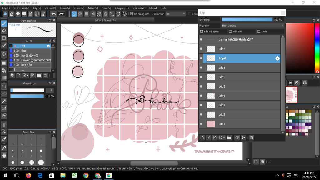Hide the Lớp4 layer

(201, 96)
